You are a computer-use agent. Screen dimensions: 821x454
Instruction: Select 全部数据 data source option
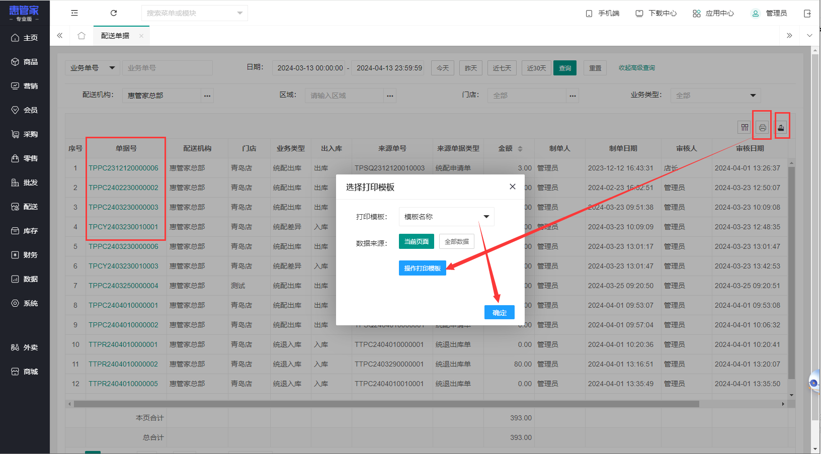pyautogui.click(x=457, y=242)
